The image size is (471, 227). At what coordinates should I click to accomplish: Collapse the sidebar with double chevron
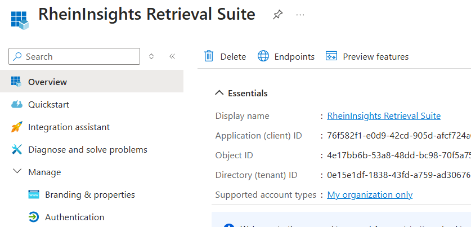pyautogui.click(x=172, y=56)
